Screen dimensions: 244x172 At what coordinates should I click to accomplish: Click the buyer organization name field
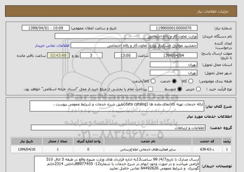(x=126, y=36)
